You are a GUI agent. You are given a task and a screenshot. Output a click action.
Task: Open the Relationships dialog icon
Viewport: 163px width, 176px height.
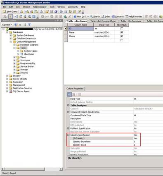coord(16,17)
